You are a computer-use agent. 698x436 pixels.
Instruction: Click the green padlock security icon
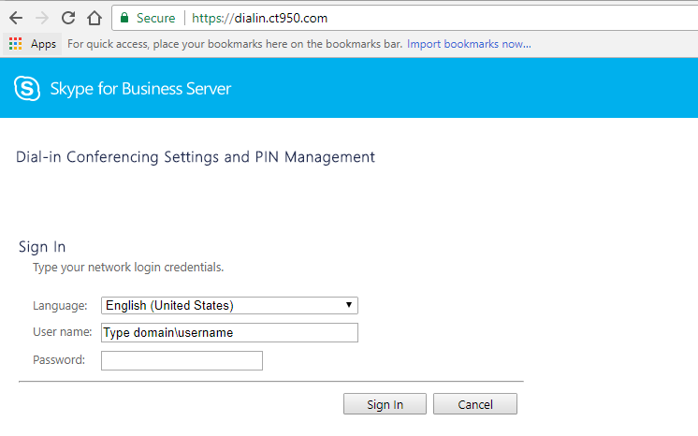pyautogui.click(x=124, y=18)
